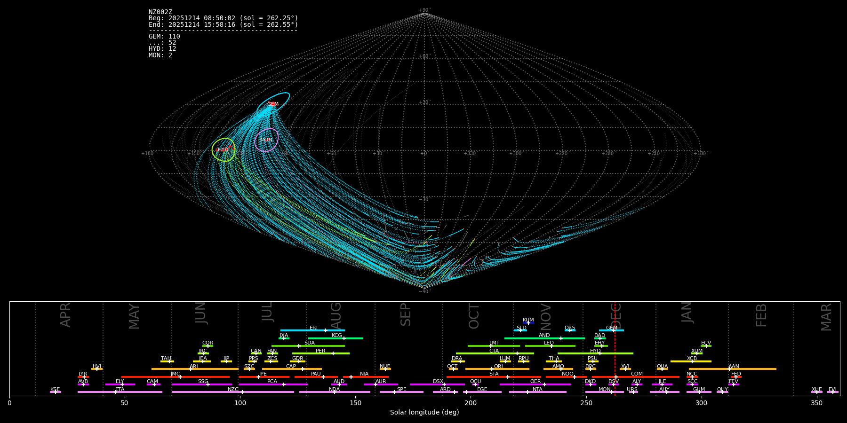Select the LEO shower label in the timeline
This screenshot has height=423, width=847.
[549, 343]
